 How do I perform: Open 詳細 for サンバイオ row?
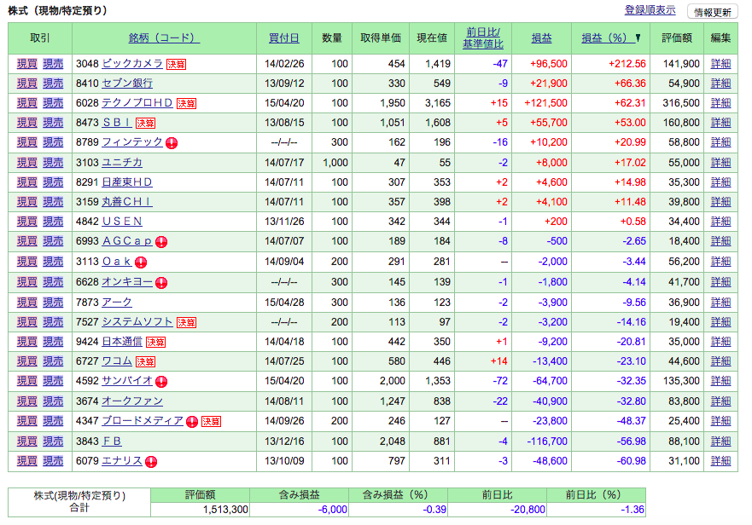pyautogui.click(x=720, y=381)
